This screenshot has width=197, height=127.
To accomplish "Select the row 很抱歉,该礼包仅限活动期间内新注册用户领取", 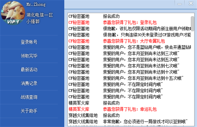I will (x=129, y=29).
